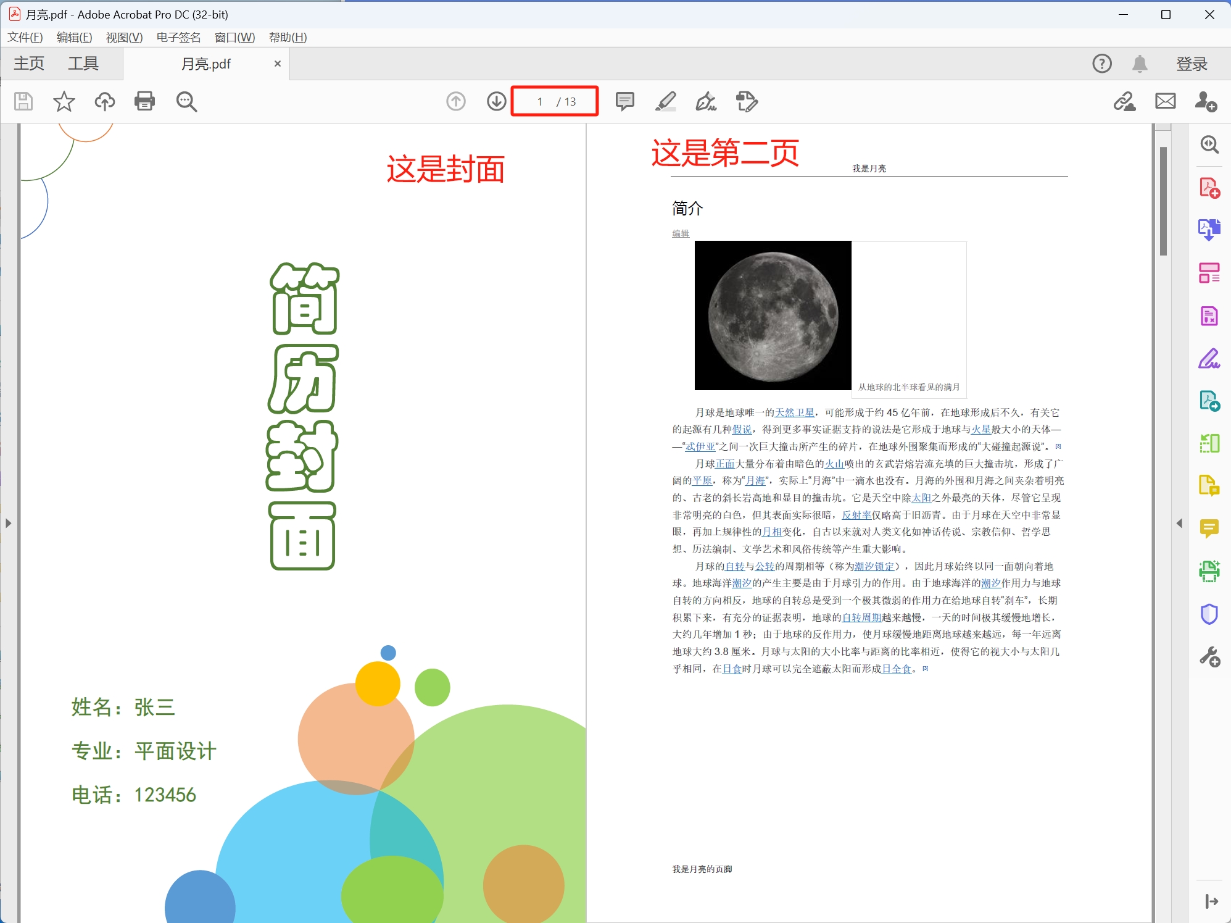Select the text highlighter tool

(x=666, y=101)
